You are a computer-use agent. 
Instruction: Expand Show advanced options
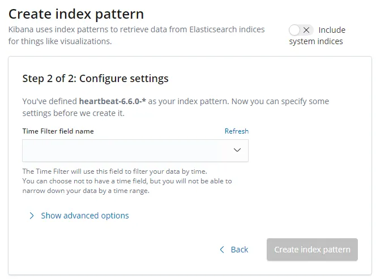click(x=84, y=216)
